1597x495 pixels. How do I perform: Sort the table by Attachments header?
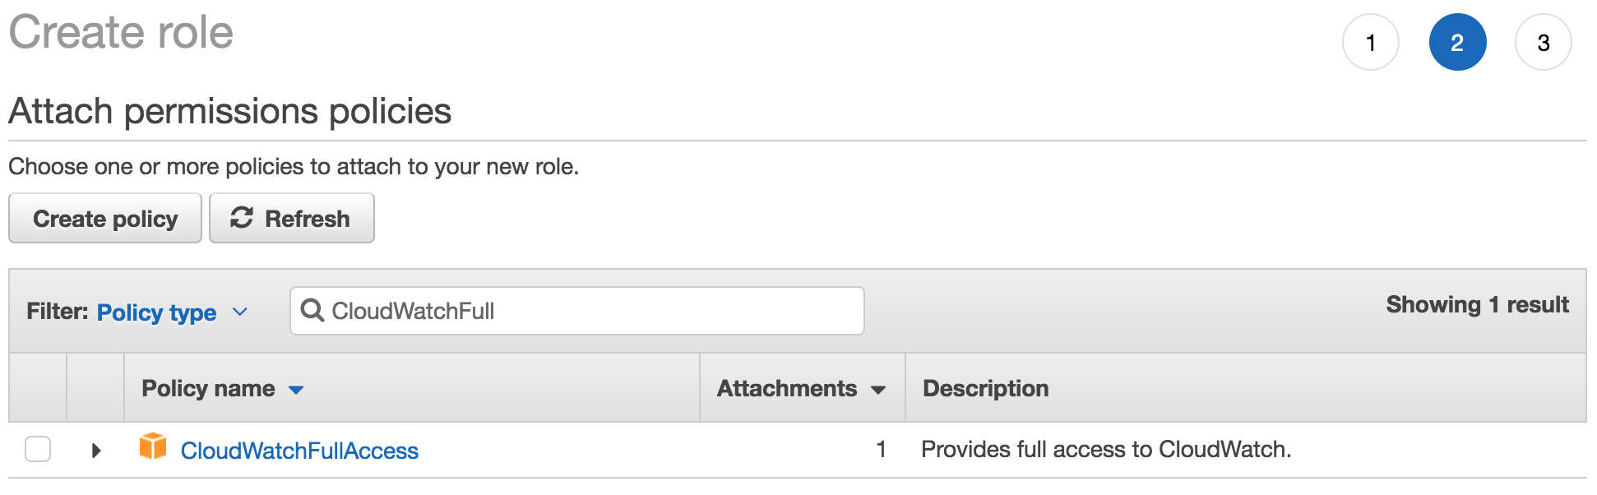pos(787,388)
